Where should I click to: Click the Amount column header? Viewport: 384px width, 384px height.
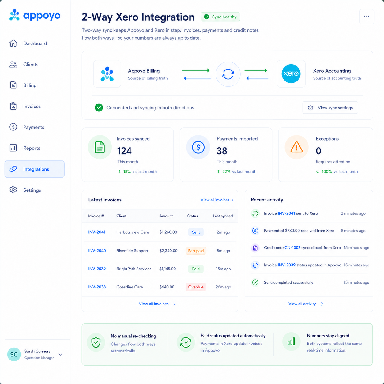coord(166,216)
